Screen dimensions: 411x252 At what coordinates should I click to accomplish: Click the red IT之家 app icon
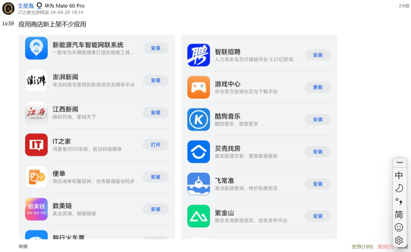point(36,145)
